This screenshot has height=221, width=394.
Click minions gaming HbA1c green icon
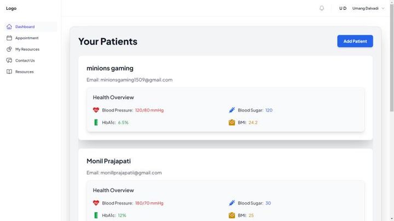(x=96, y=122)
